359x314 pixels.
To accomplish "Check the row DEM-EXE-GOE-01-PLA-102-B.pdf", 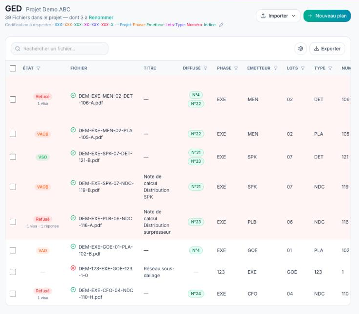I will click(x=13, y=250).
